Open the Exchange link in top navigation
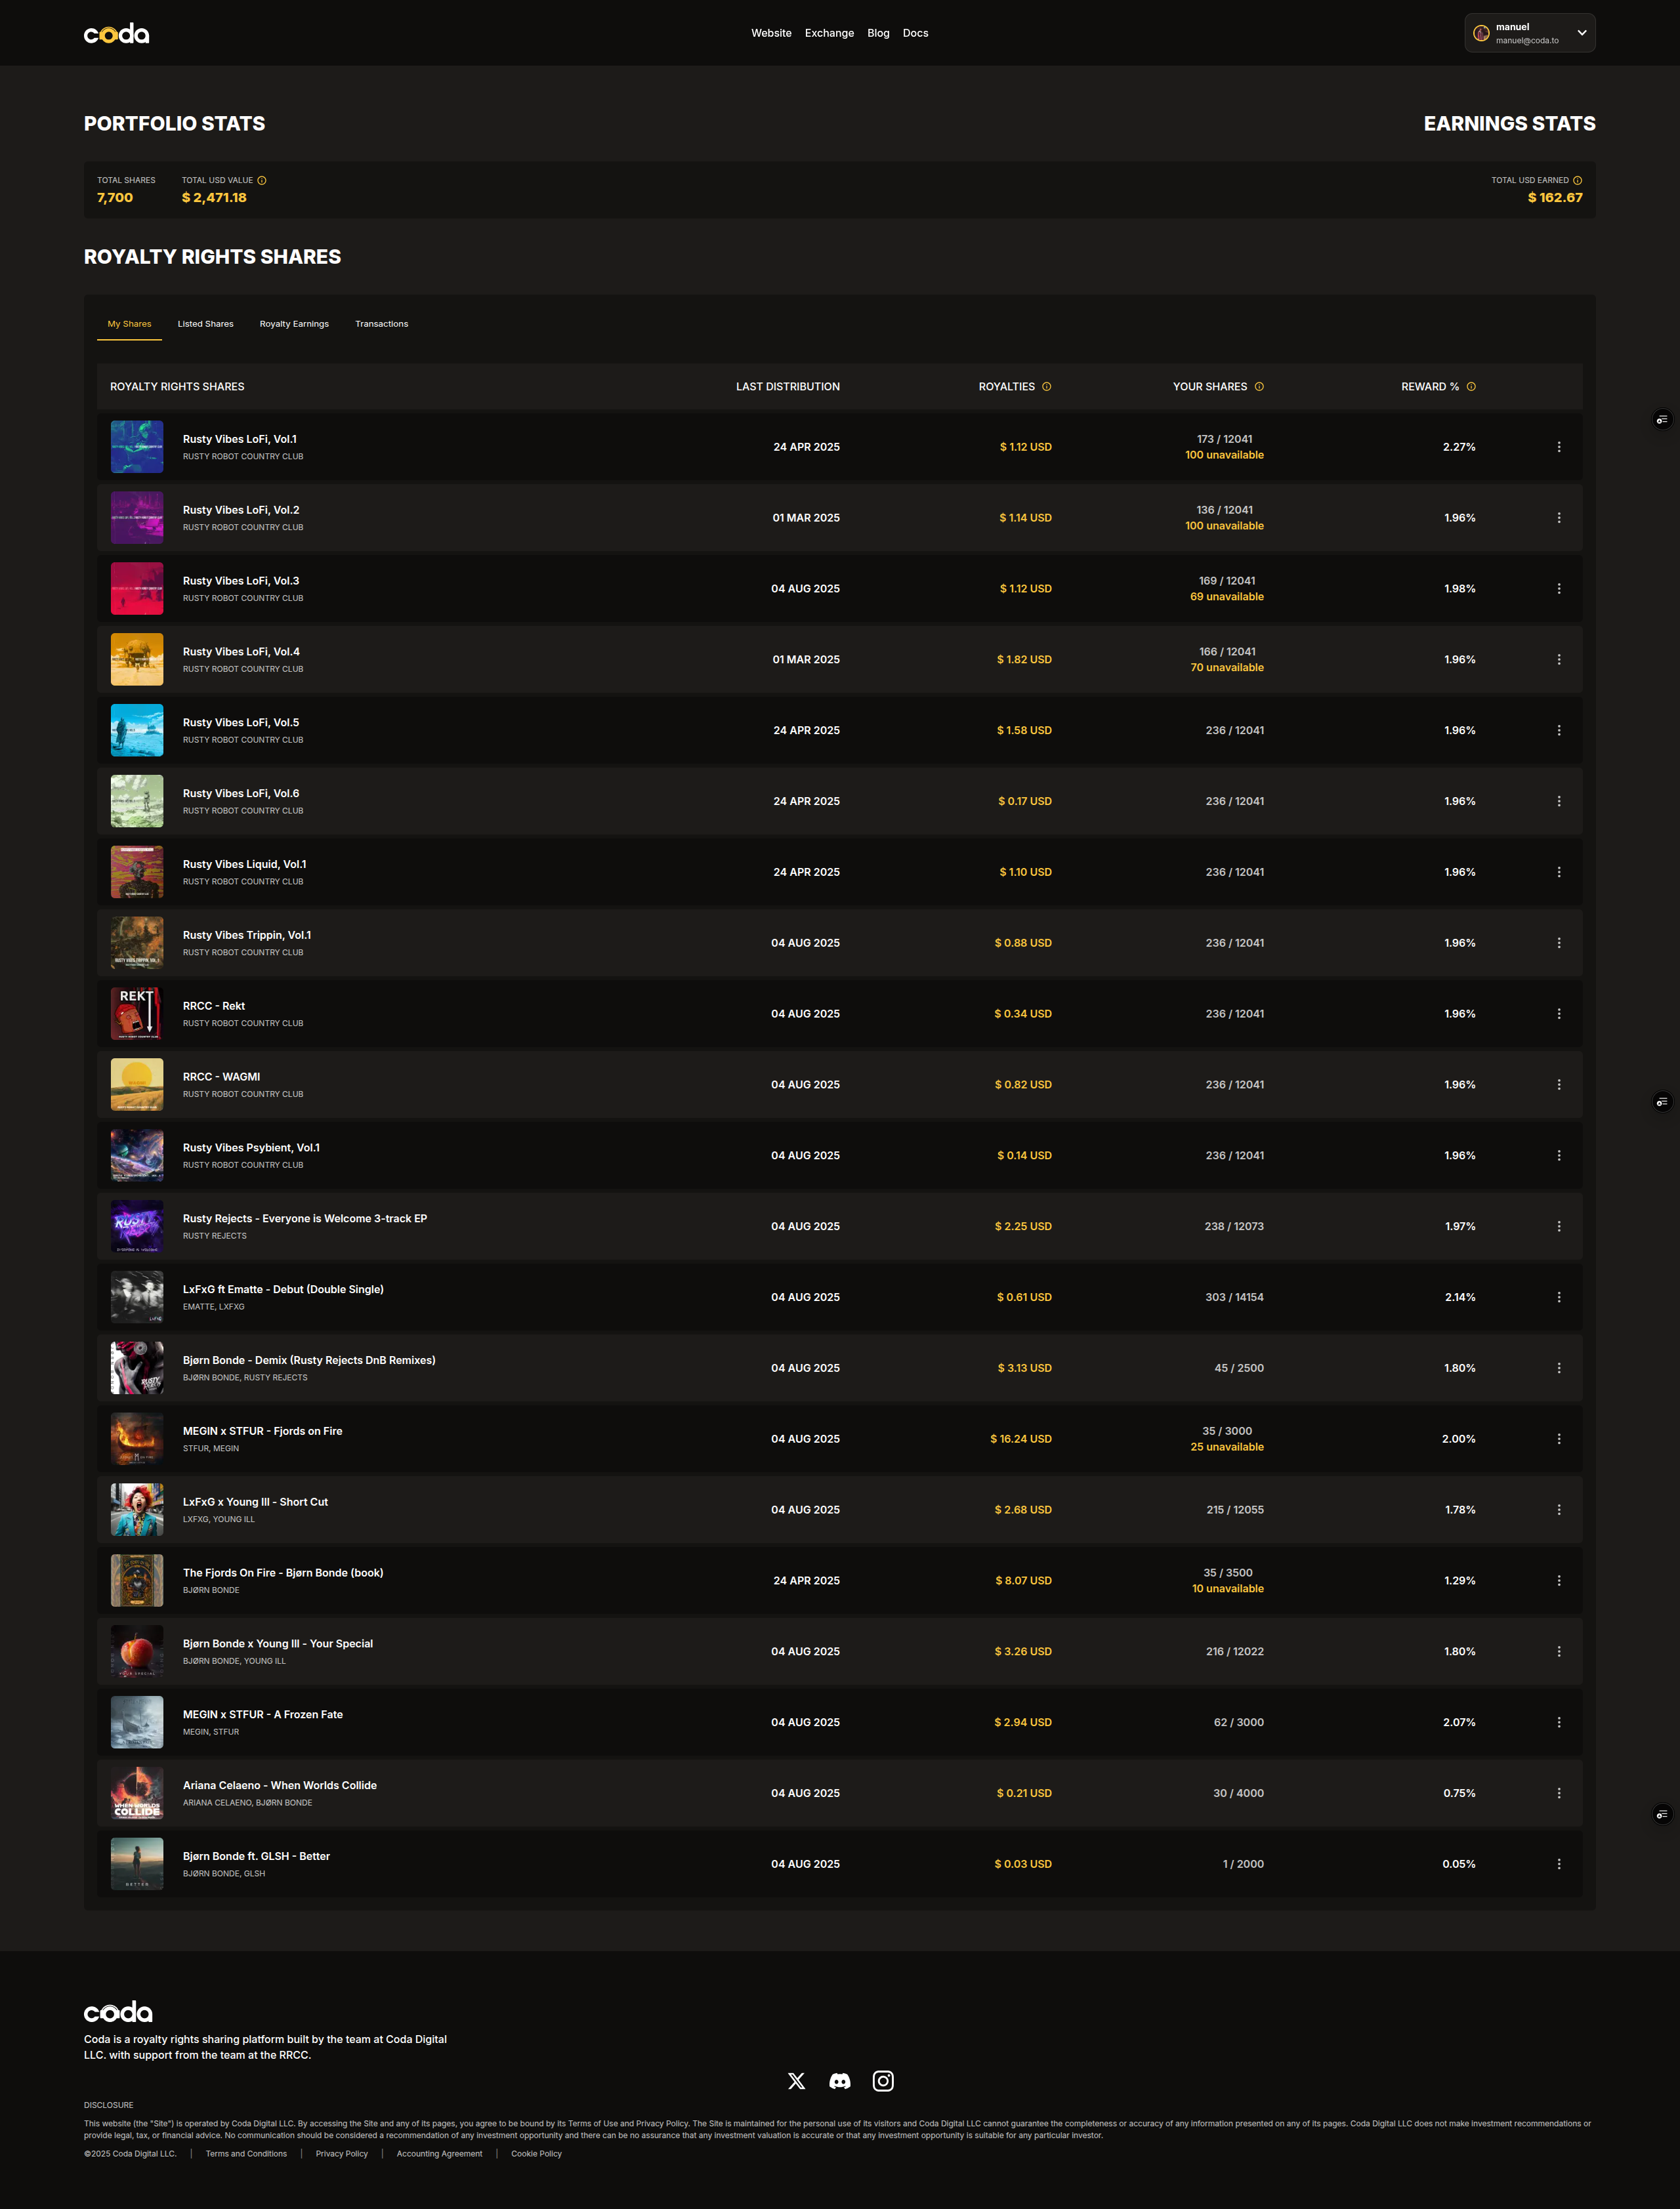 coord(829,33)
